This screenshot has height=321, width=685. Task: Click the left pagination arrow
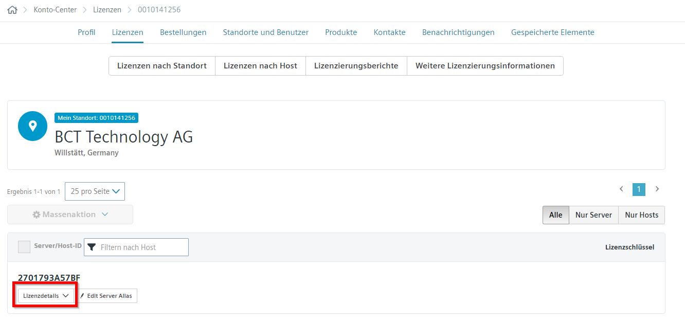pyautogui.click(x=621, y=189)
